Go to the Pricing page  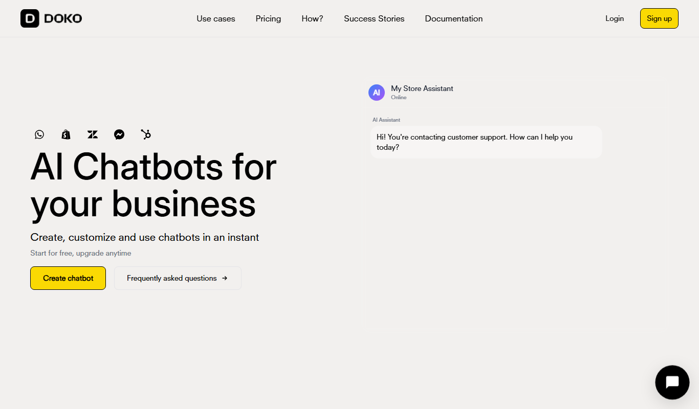pos(268,18)
